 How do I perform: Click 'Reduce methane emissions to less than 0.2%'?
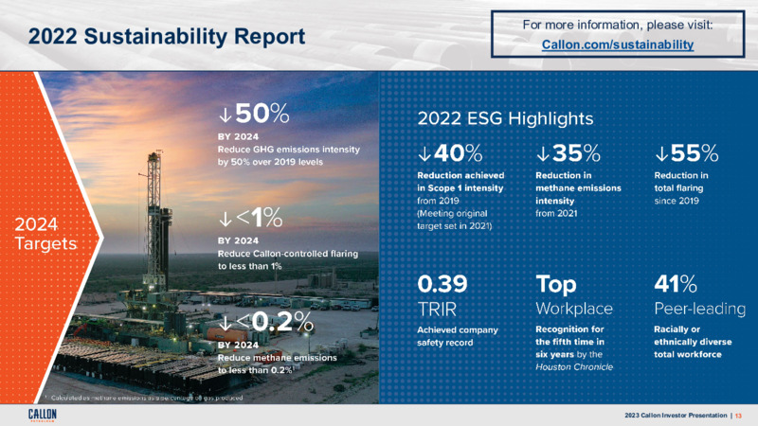point(278,364)
